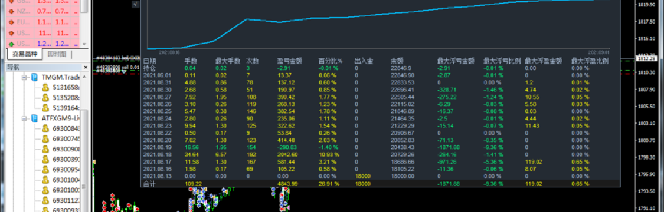
Task: Click the loss value -290.83
Action: pos(287,147)
